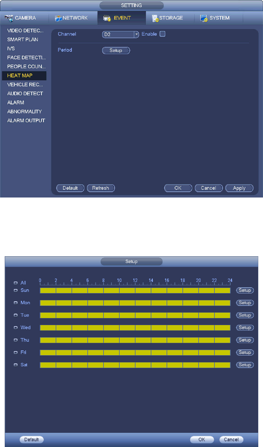This screenshot has height=447, width=263.
Task: Open Setup for the Thu row
Action: click(x=245, y=340)
